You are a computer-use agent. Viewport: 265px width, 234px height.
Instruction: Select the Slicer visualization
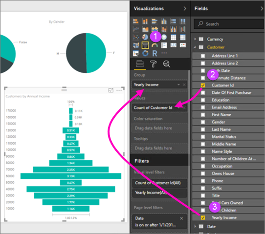coord(136,53)
